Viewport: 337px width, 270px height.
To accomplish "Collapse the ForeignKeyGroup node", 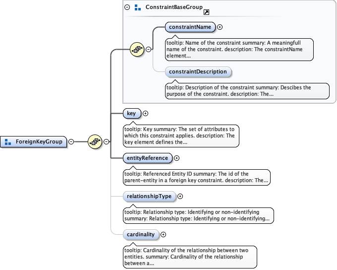I will coord(71,142).
